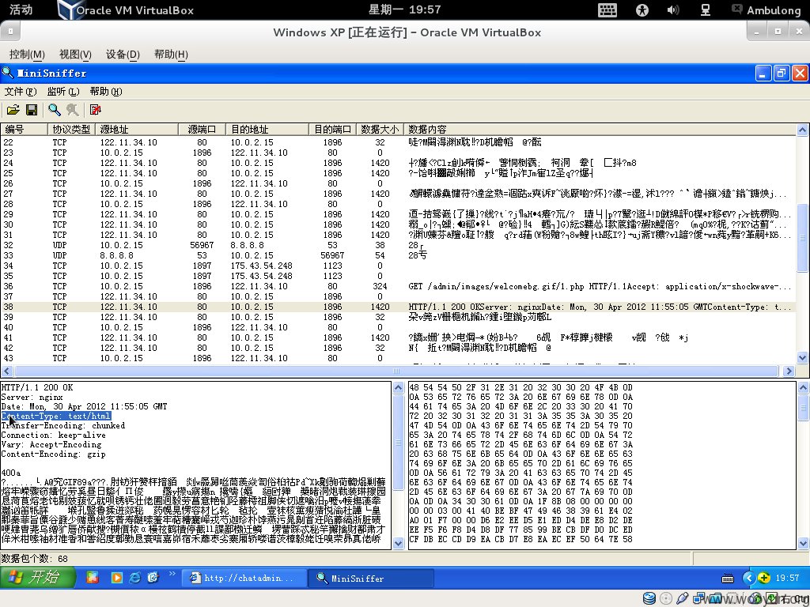Click the packet list horizontal scroll left arrow

pos(6,371)
